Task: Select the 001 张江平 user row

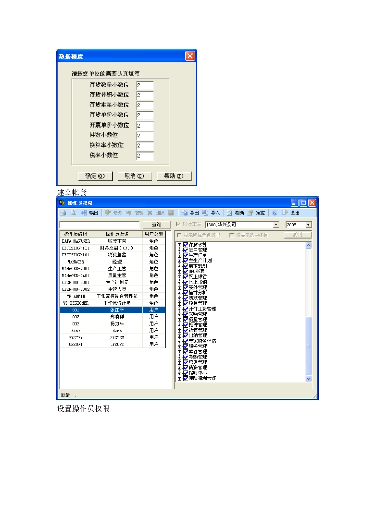Action: (x=112, y=310)
